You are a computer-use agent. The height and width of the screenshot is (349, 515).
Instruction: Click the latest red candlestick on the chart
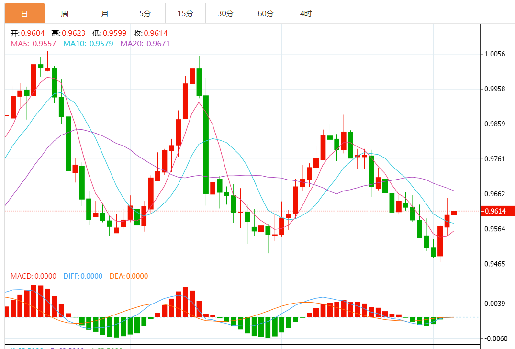pyautogui.click(x=454, y=213)
